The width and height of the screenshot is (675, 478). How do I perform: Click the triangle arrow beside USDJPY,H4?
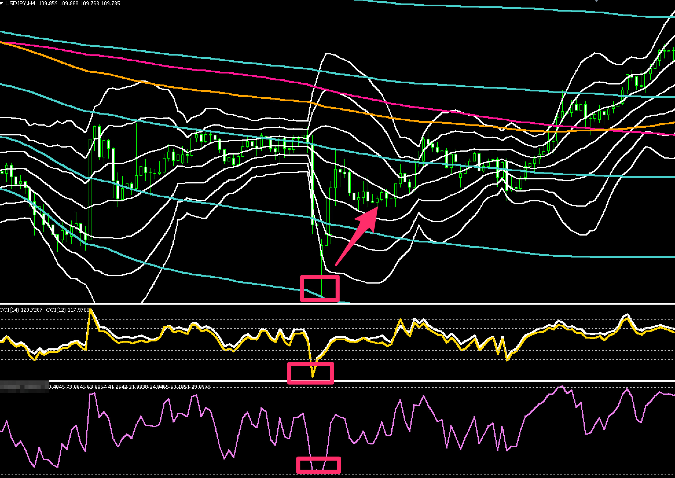(x=1, y=3)
